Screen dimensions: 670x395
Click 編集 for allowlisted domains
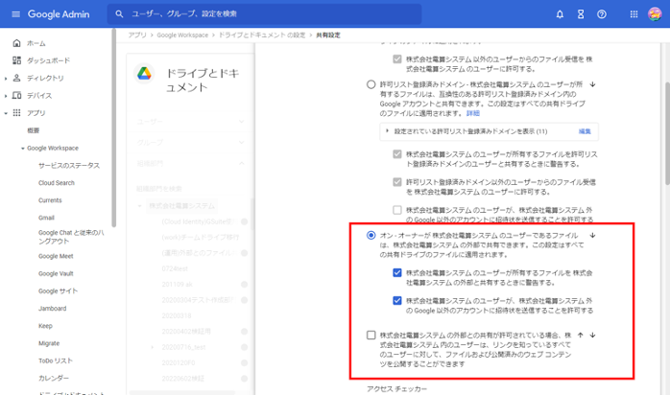pyautogui.click(x=585, y=131)
